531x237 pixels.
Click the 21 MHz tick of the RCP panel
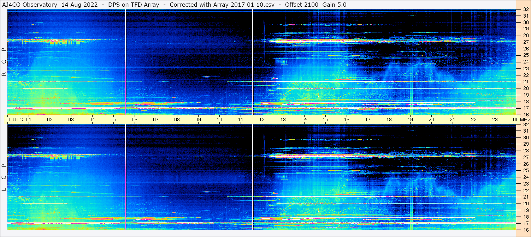tap(525, 81)
